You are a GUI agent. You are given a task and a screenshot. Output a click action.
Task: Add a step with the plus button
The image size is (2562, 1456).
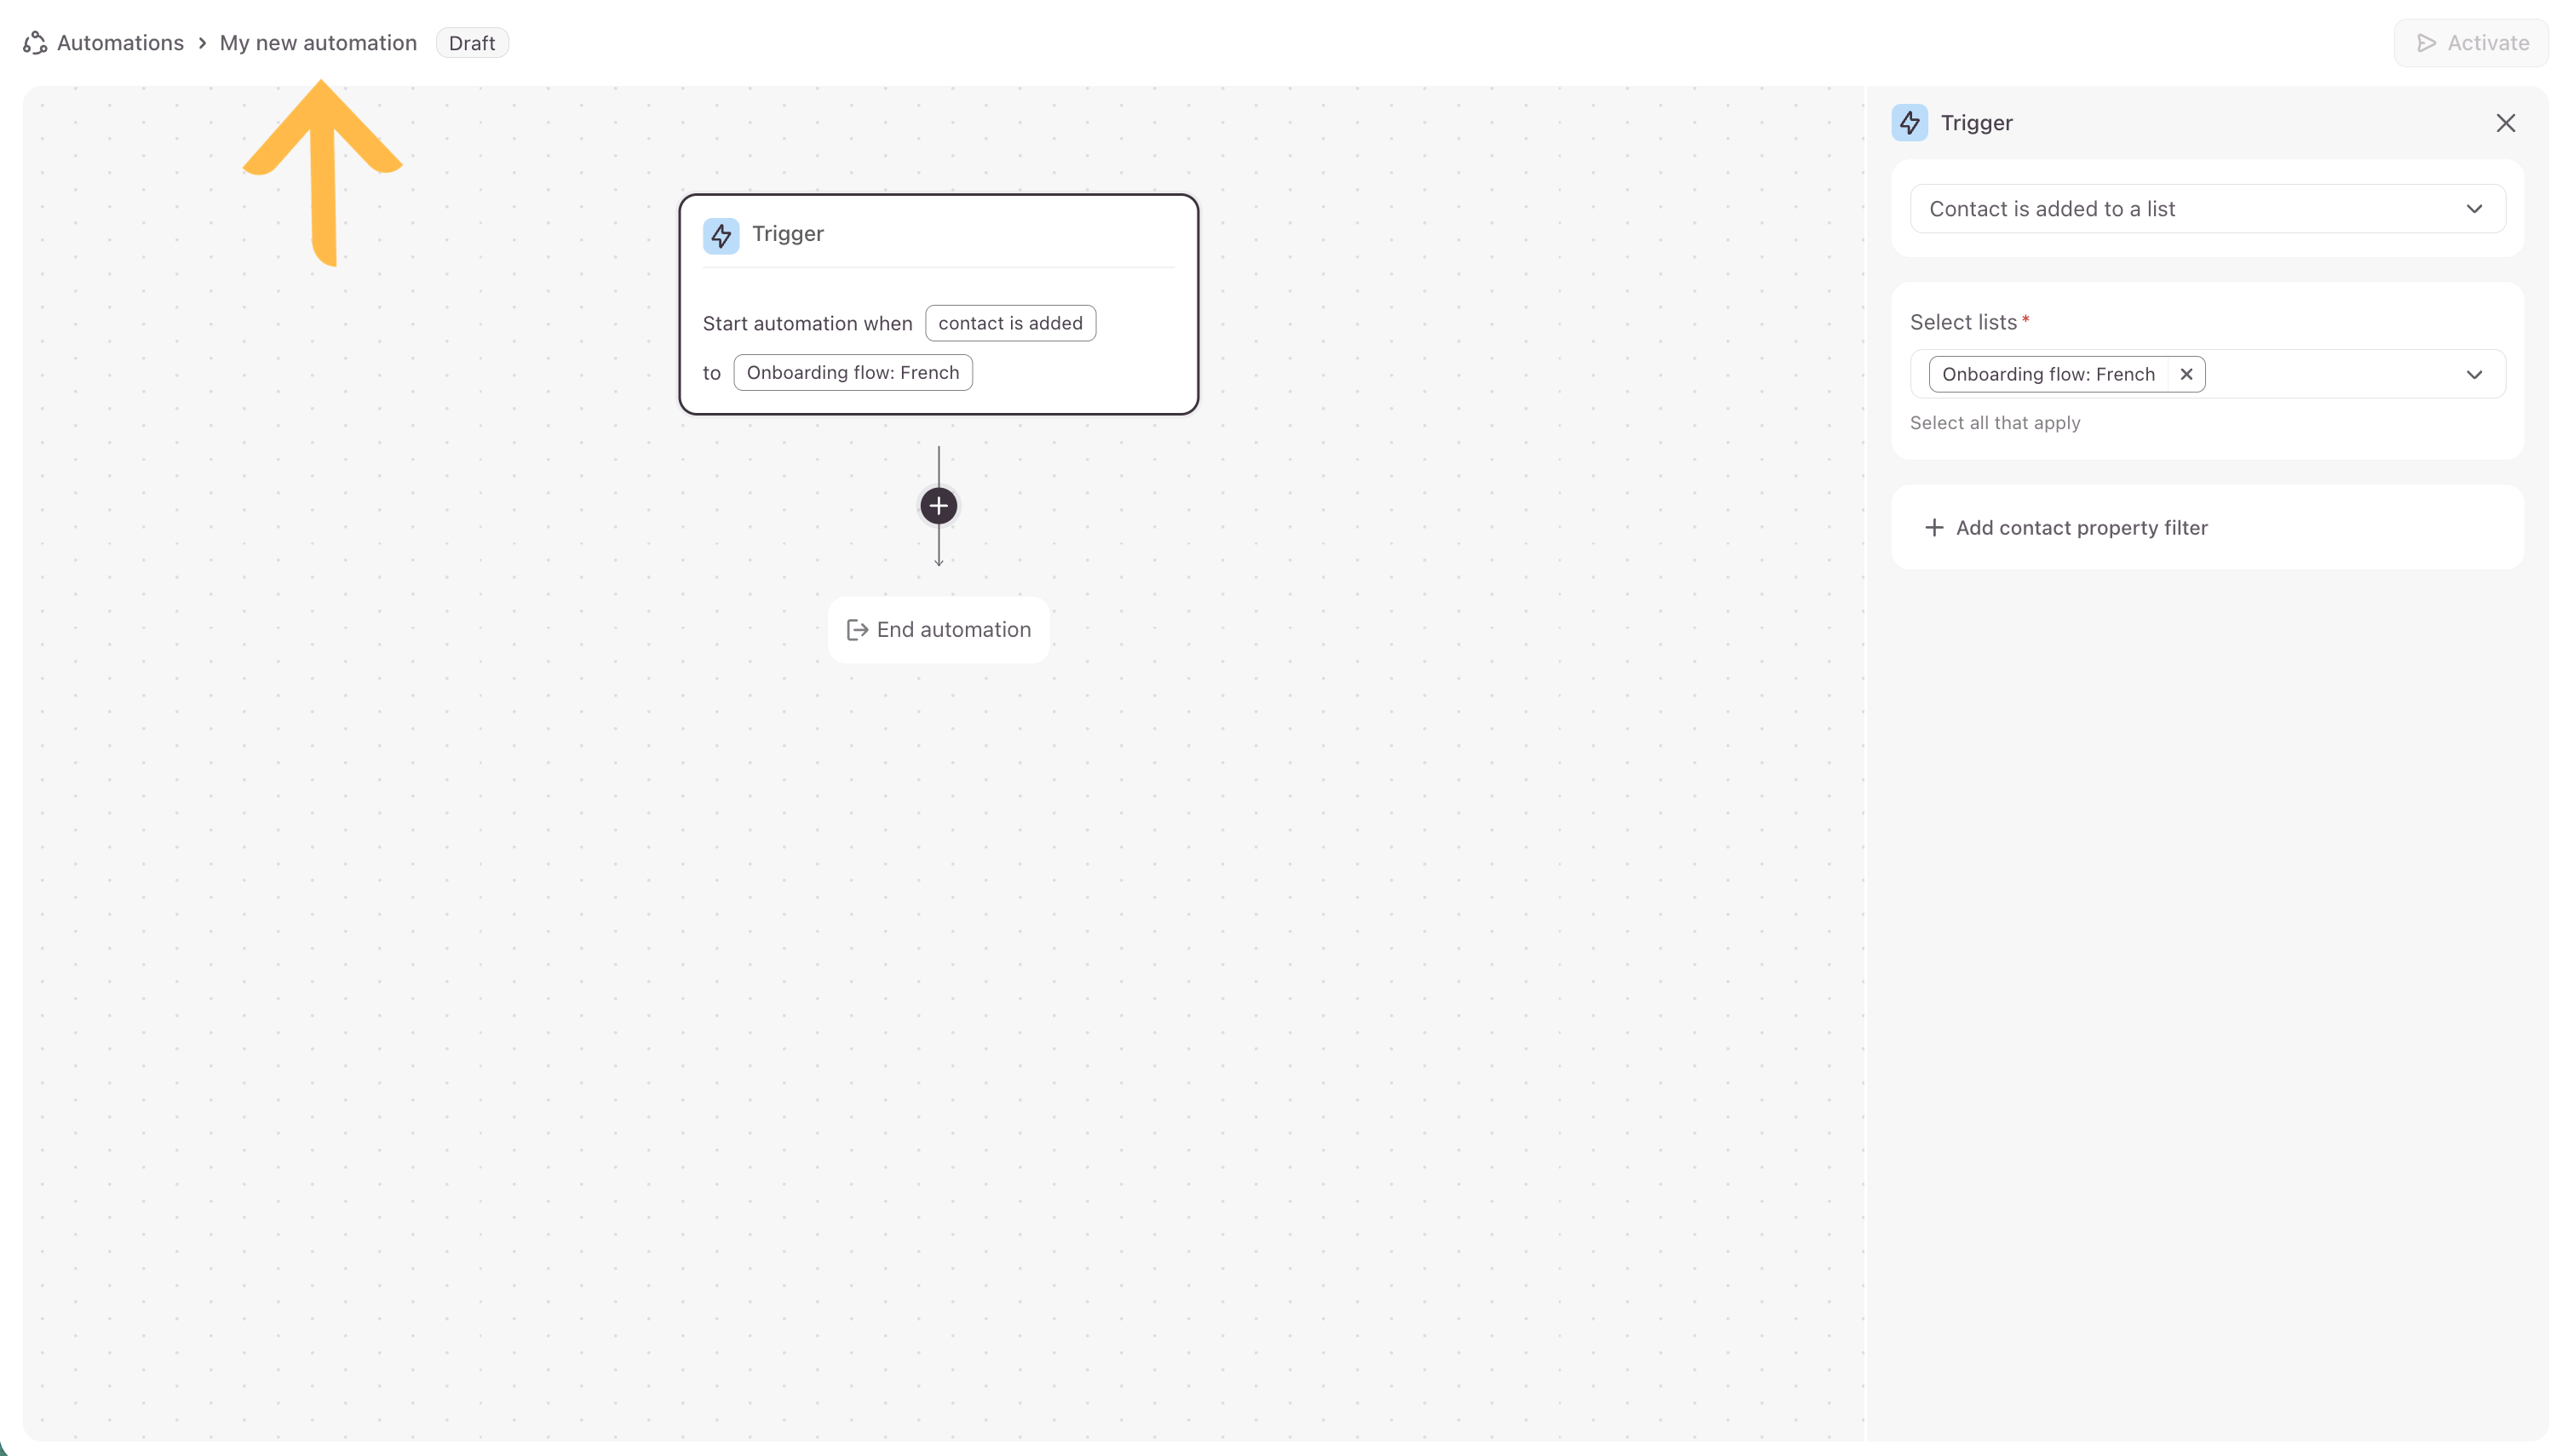pos(937,506)
